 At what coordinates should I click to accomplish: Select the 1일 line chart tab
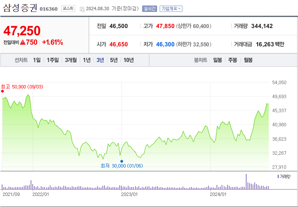37,60
